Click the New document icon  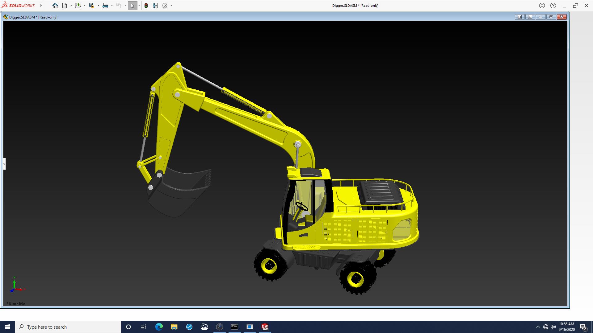65,6
